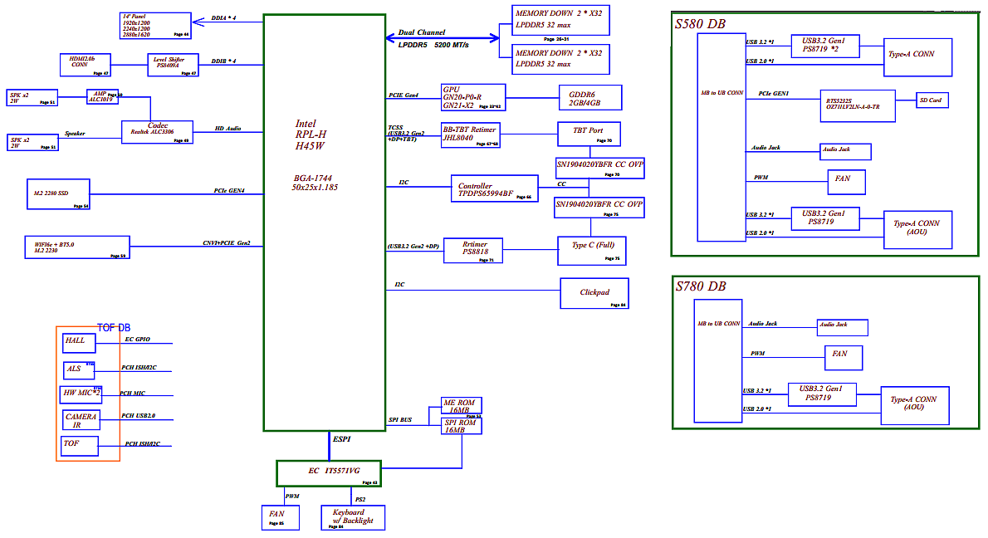The height and width of the screenshot is (538, 988).
Task: Select the Intel RPL-H H45W processor block
Action: click(x=325, y=223)
